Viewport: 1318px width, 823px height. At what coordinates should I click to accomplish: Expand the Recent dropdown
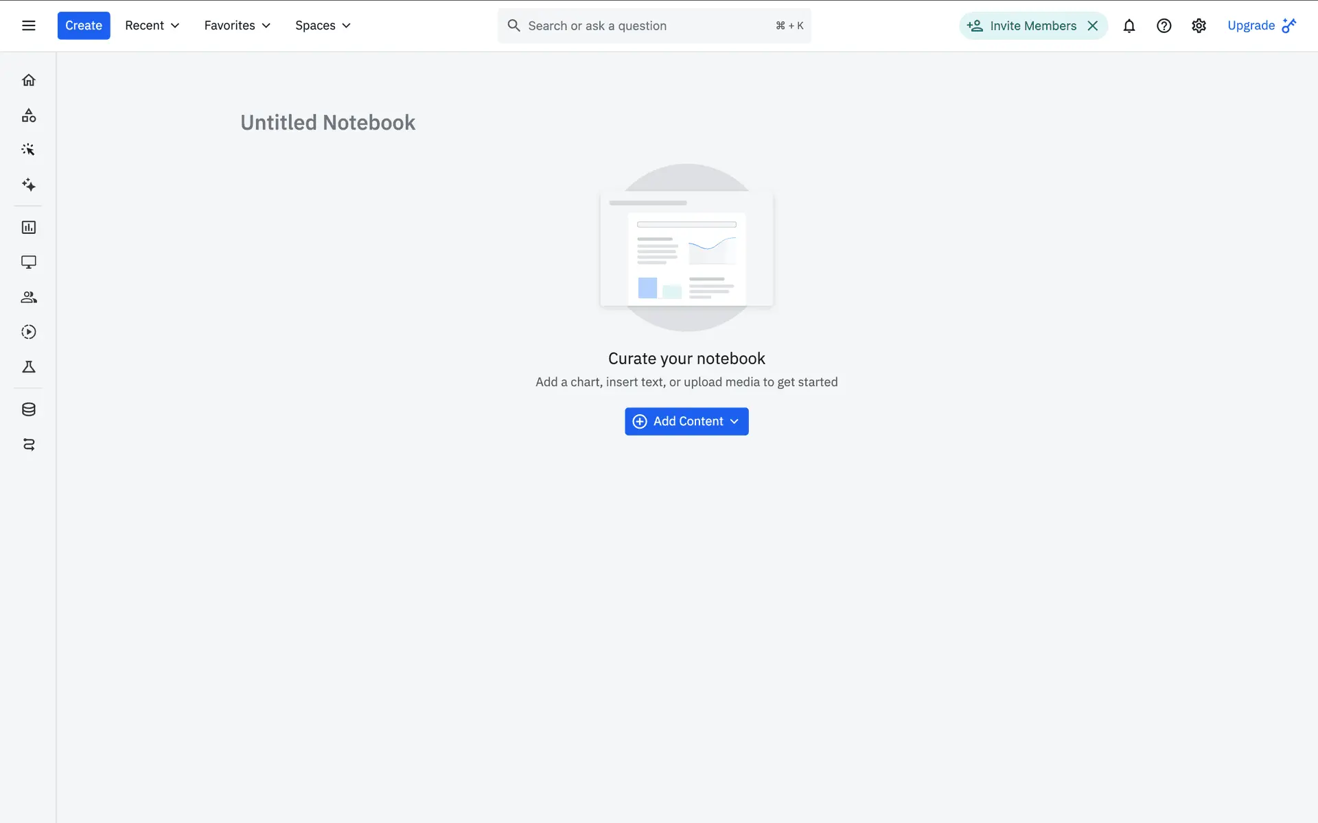[x=152, y=25]
